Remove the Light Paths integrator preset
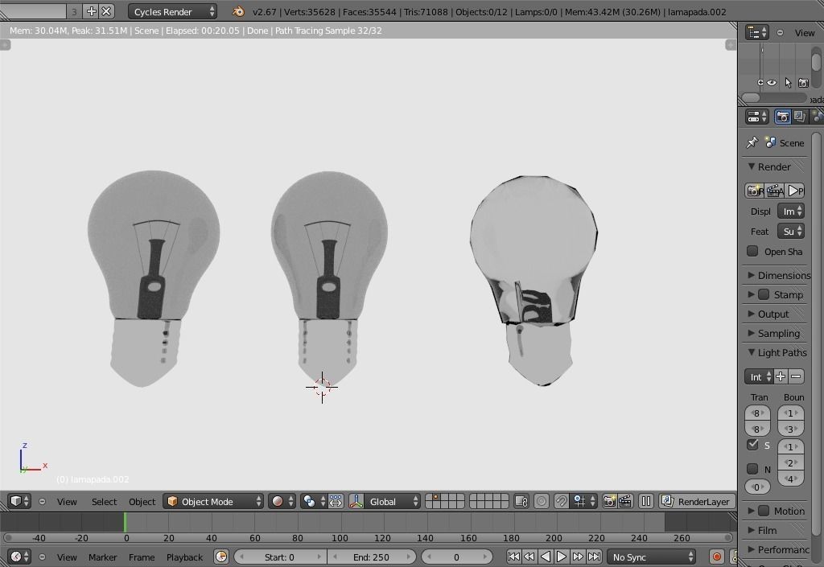Image resolution: width=824 pixels, height=567 pixels. pos(796,376)
